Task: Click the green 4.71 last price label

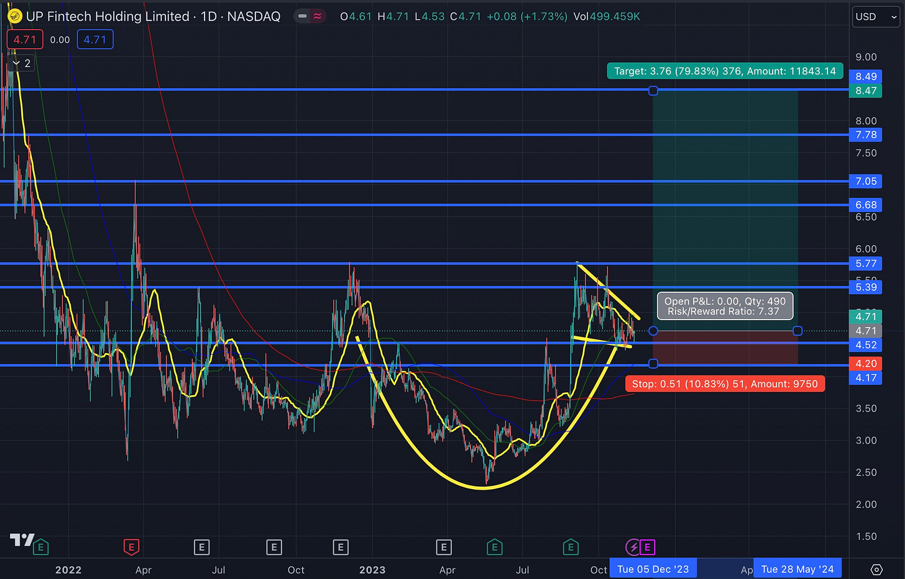Action: [866, 316]
